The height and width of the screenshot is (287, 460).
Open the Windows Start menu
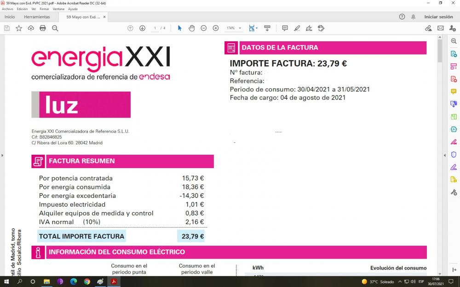point(6,281)
